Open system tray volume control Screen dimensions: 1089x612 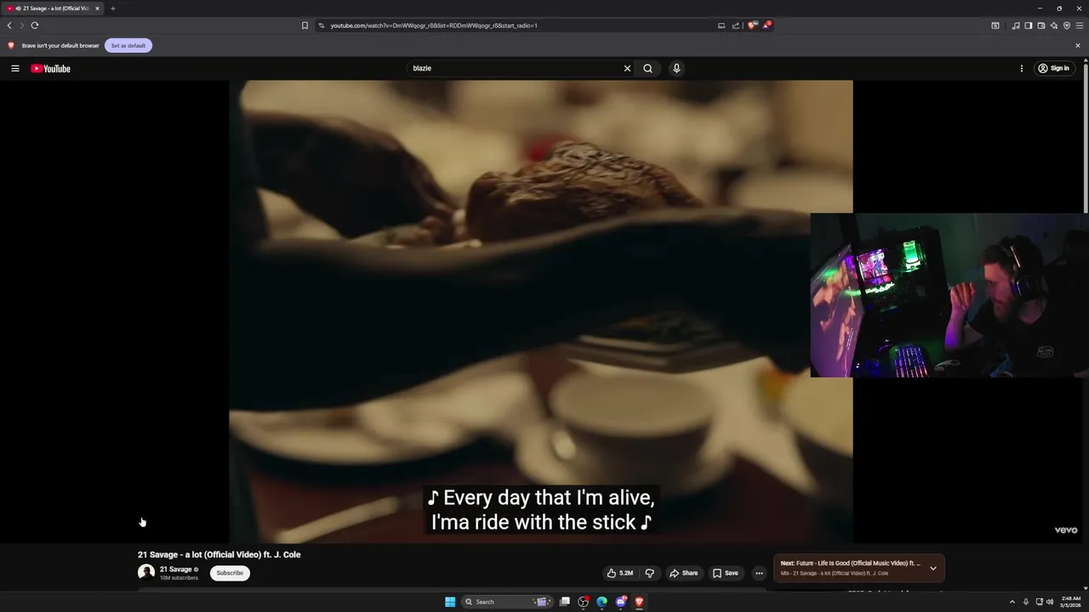tap(1050, 602)
